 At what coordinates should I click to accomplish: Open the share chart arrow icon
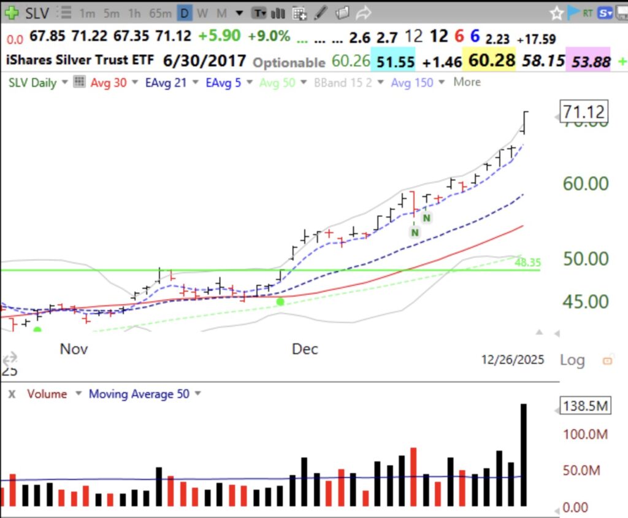pyautogui.click(x=363, y=12)
